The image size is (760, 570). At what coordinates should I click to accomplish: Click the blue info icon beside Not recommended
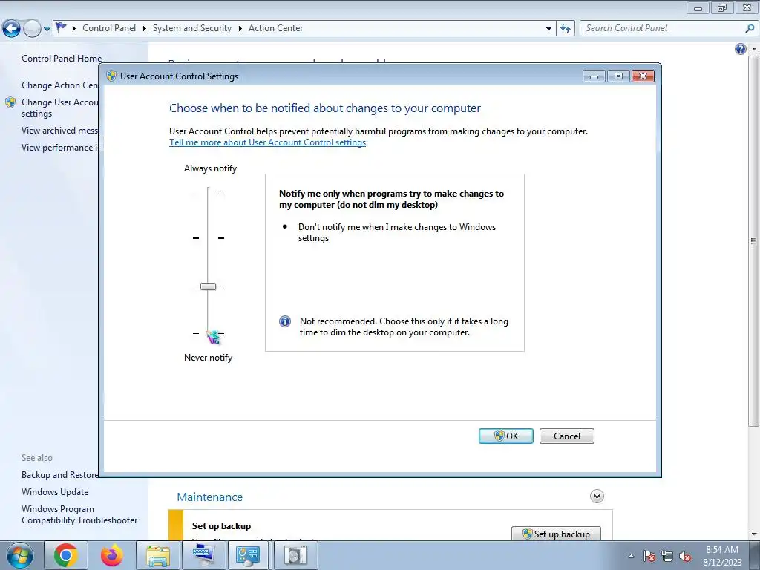coord(285,321)
